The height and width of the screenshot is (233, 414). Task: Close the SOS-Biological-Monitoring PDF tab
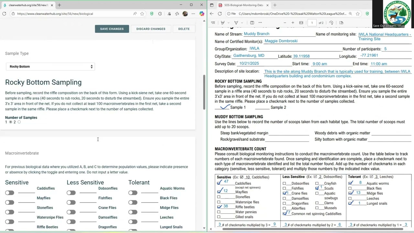pyautogui.click(x=267, y=5)
